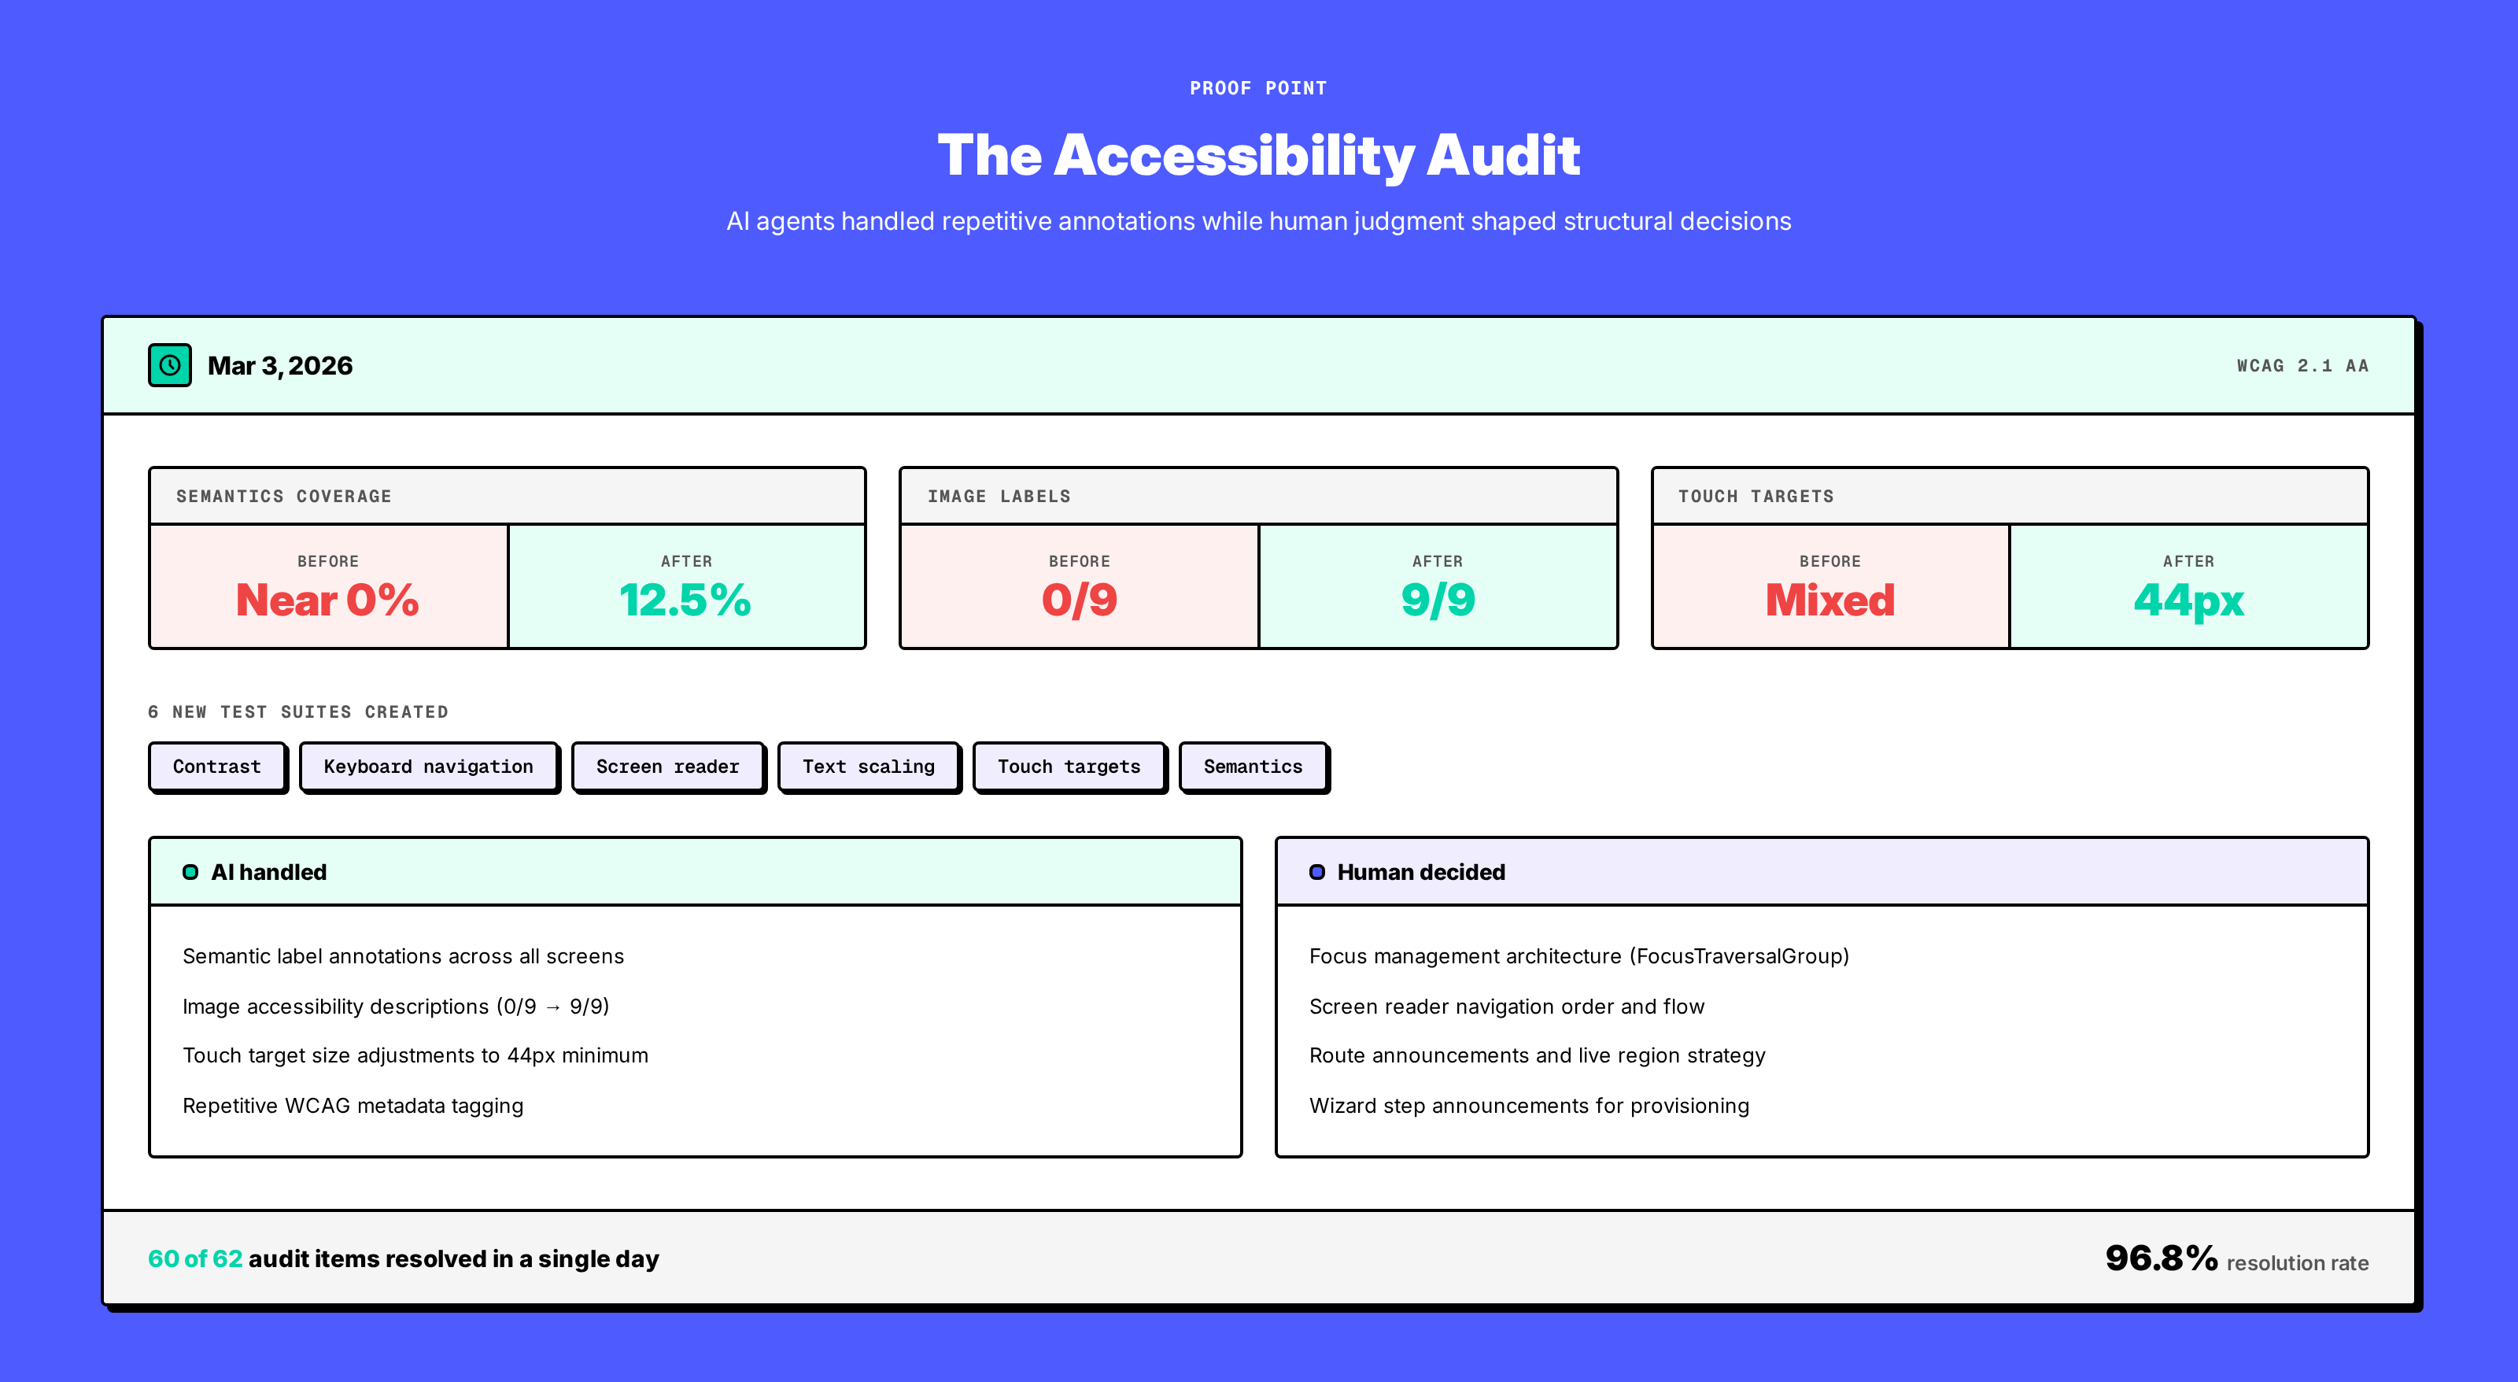Click the Mixed before value
Viewport: 2518px width, 1382px height.
coord(1829,599)
